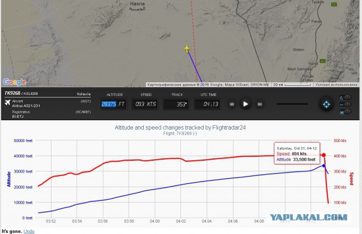Click the 500 kts axis label
Screen dimensions: 362x234
340,140
